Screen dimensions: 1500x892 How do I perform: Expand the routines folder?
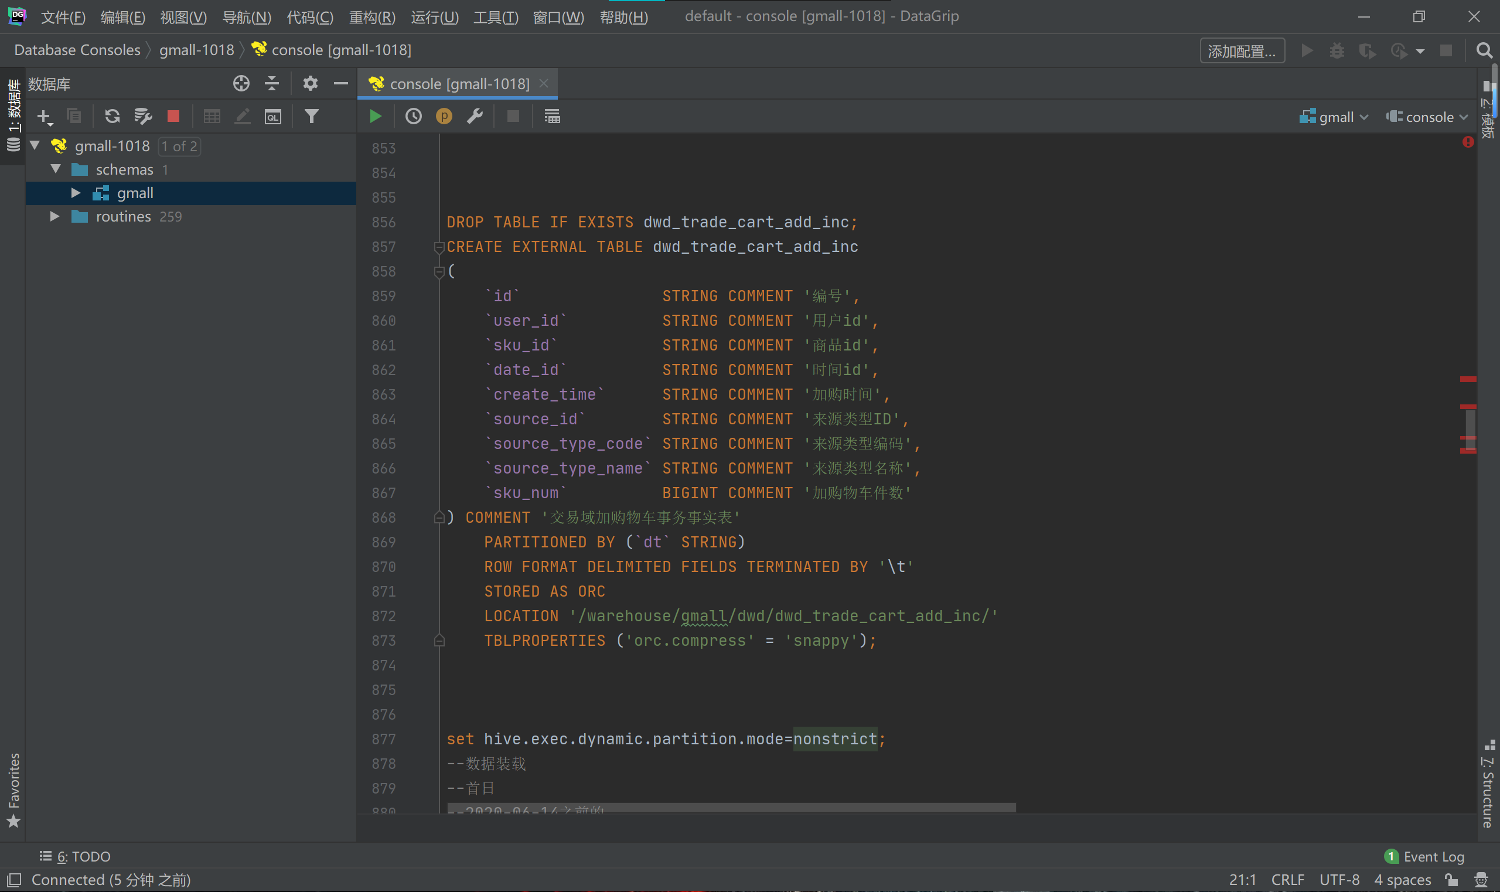click(x=54, y=216)
